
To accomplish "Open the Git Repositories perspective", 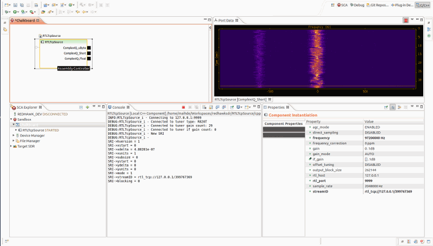I will [378, 5].
